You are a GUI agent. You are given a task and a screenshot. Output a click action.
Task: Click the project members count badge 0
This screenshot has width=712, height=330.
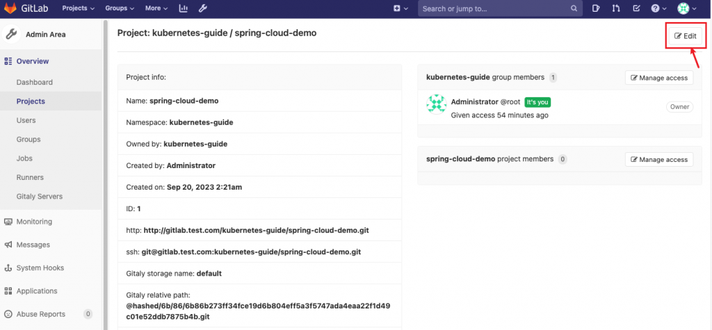[562, 159]
